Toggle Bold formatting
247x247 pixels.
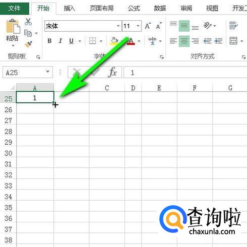pyautogui.click(x=49, y=41)
